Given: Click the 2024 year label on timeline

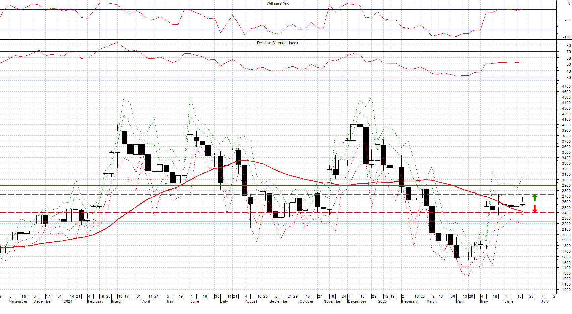Looking at the screenshot, I should 68,301.
